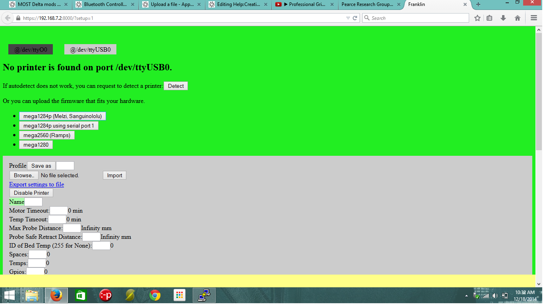Go to the Firefox home page icon
Screen dimensions: 543x304
[517, 18]
